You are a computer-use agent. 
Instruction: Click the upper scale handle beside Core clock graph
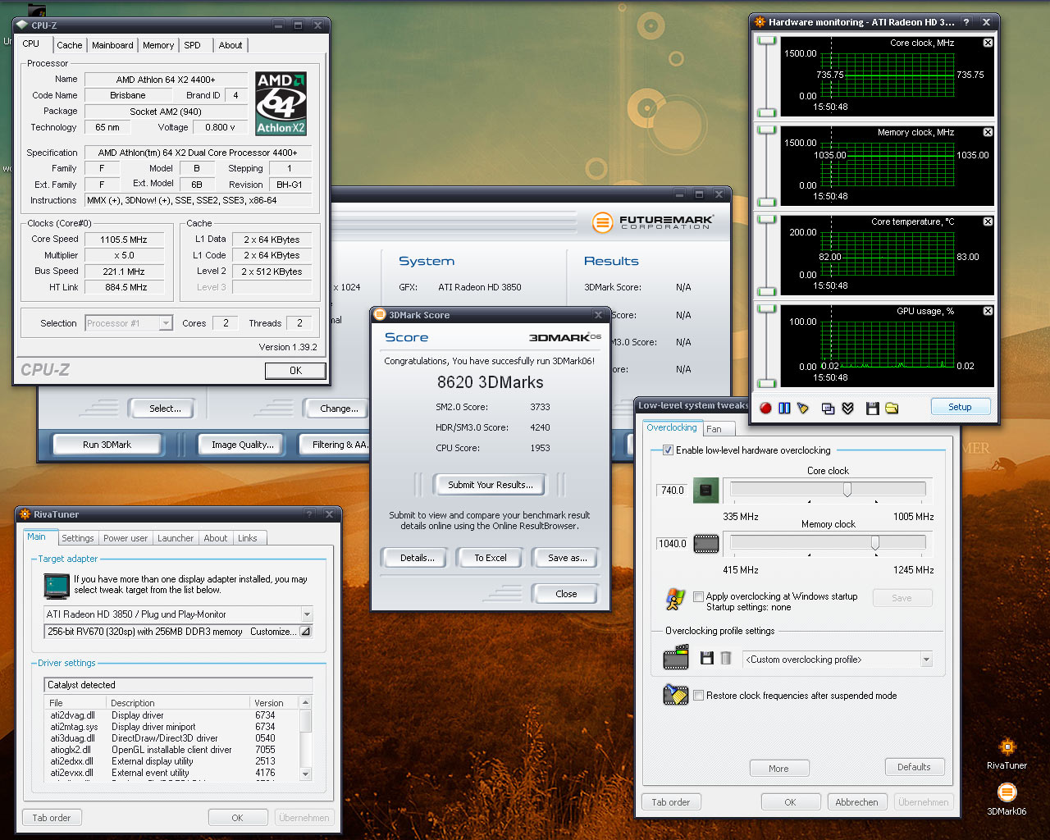click(x=766, y=42)
